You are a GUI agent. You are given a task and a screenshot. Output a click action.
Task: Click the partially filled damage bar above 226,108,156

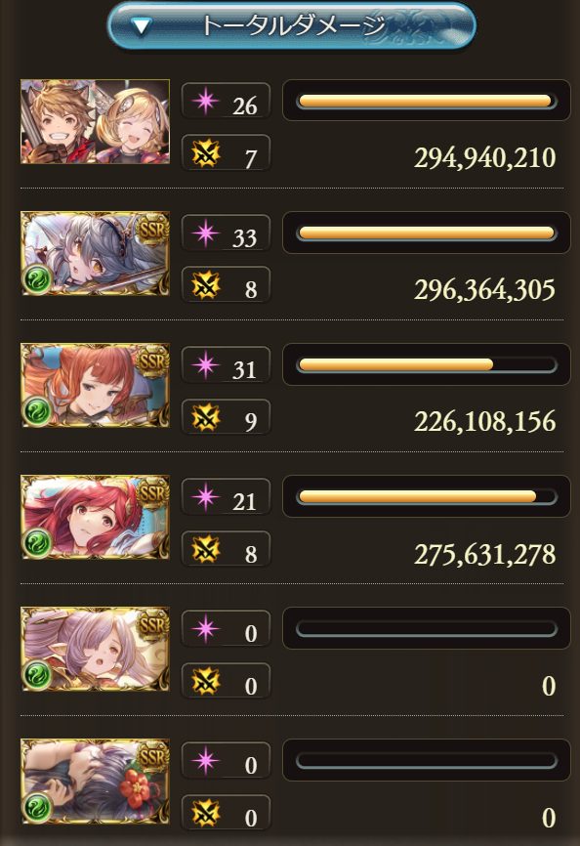click(427, 364)
